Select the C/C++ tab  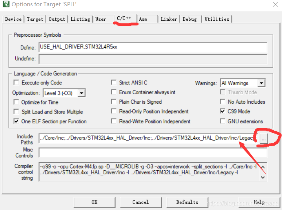125,18
